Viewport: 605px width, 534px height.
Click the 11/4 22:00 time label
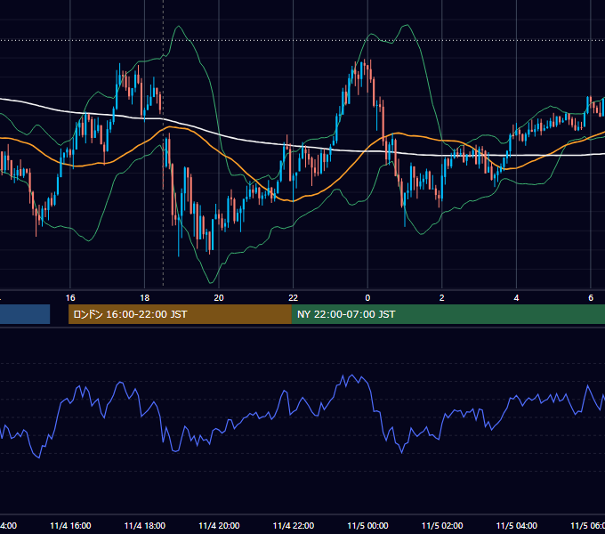pos(294,525)
